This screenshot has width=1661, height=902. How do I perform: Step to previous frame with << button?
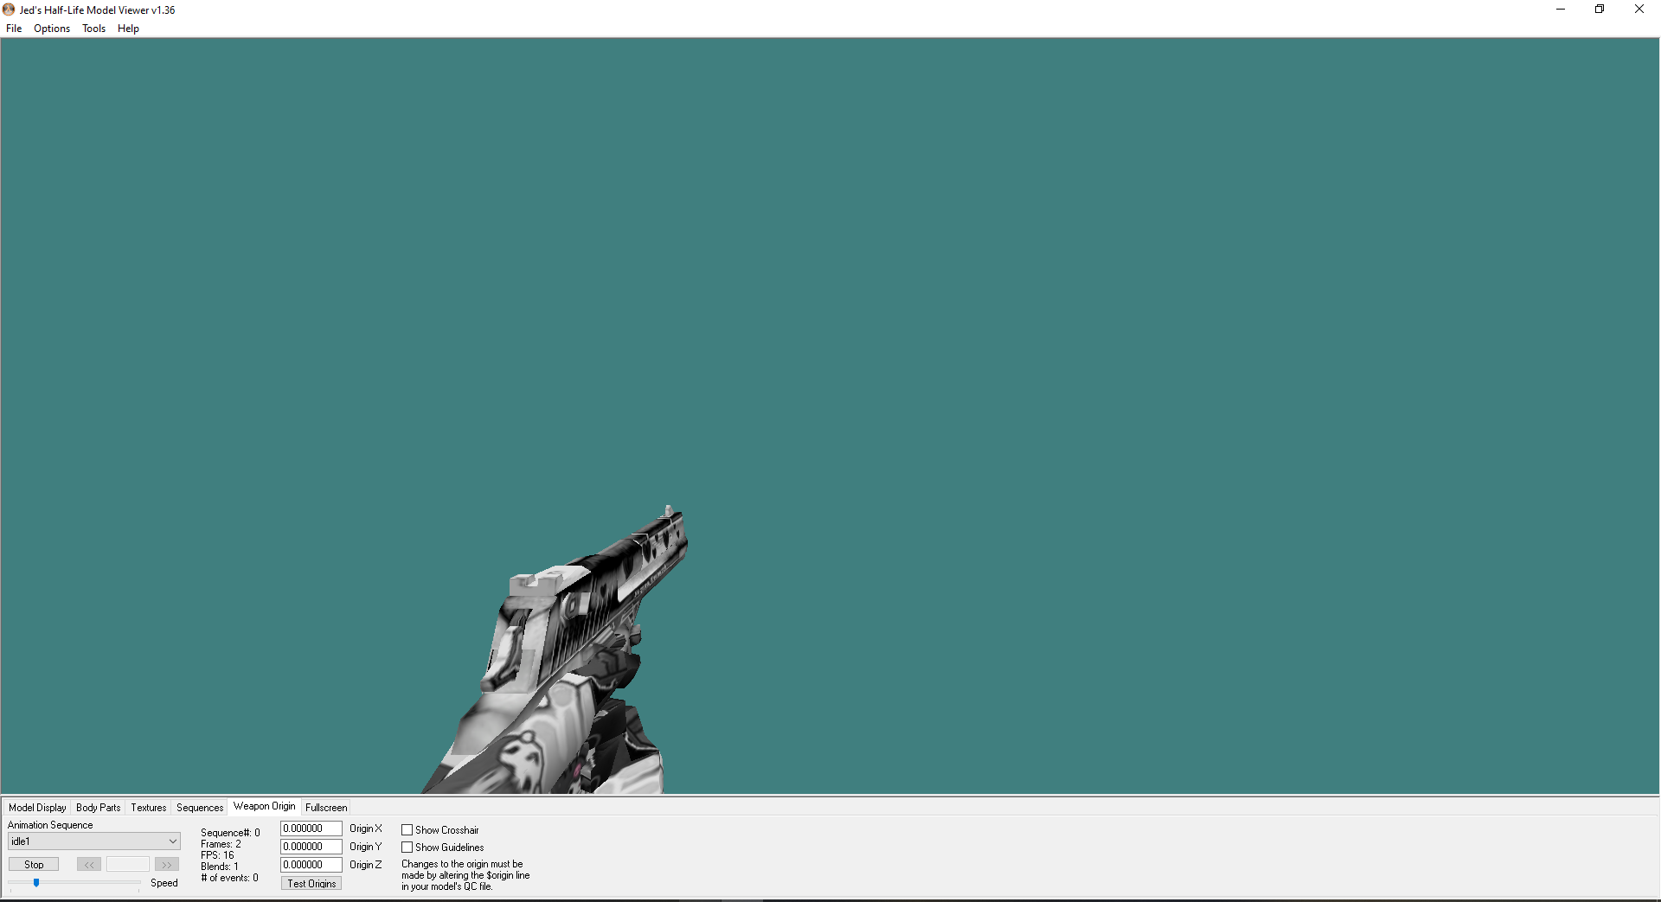click(x=89, y=865)
